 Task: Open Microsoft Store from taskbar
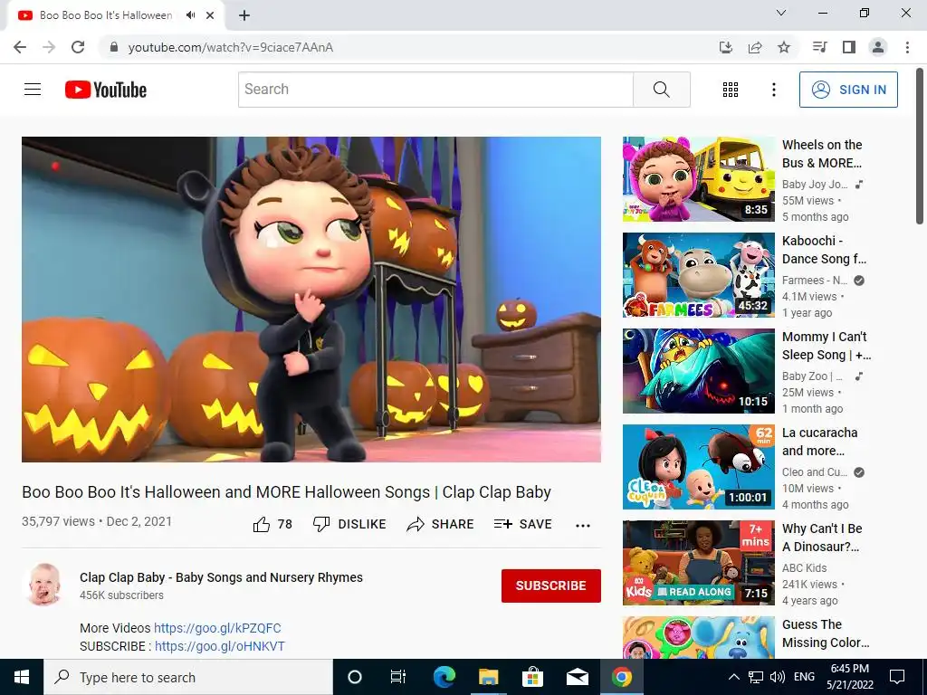(x=532, y=677)
